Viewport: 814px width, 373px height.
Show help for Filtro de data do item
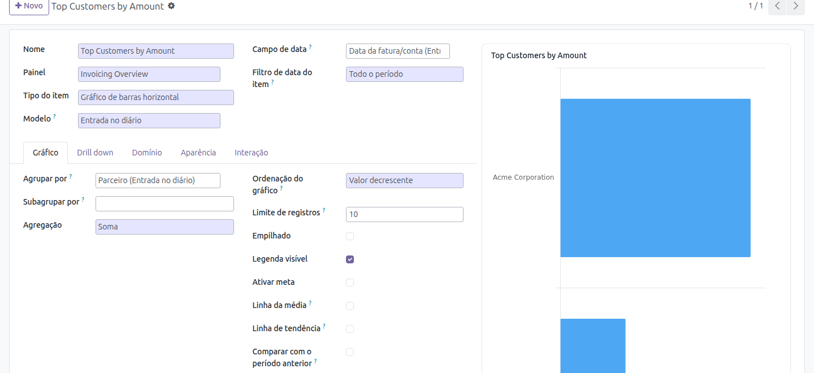272,82
